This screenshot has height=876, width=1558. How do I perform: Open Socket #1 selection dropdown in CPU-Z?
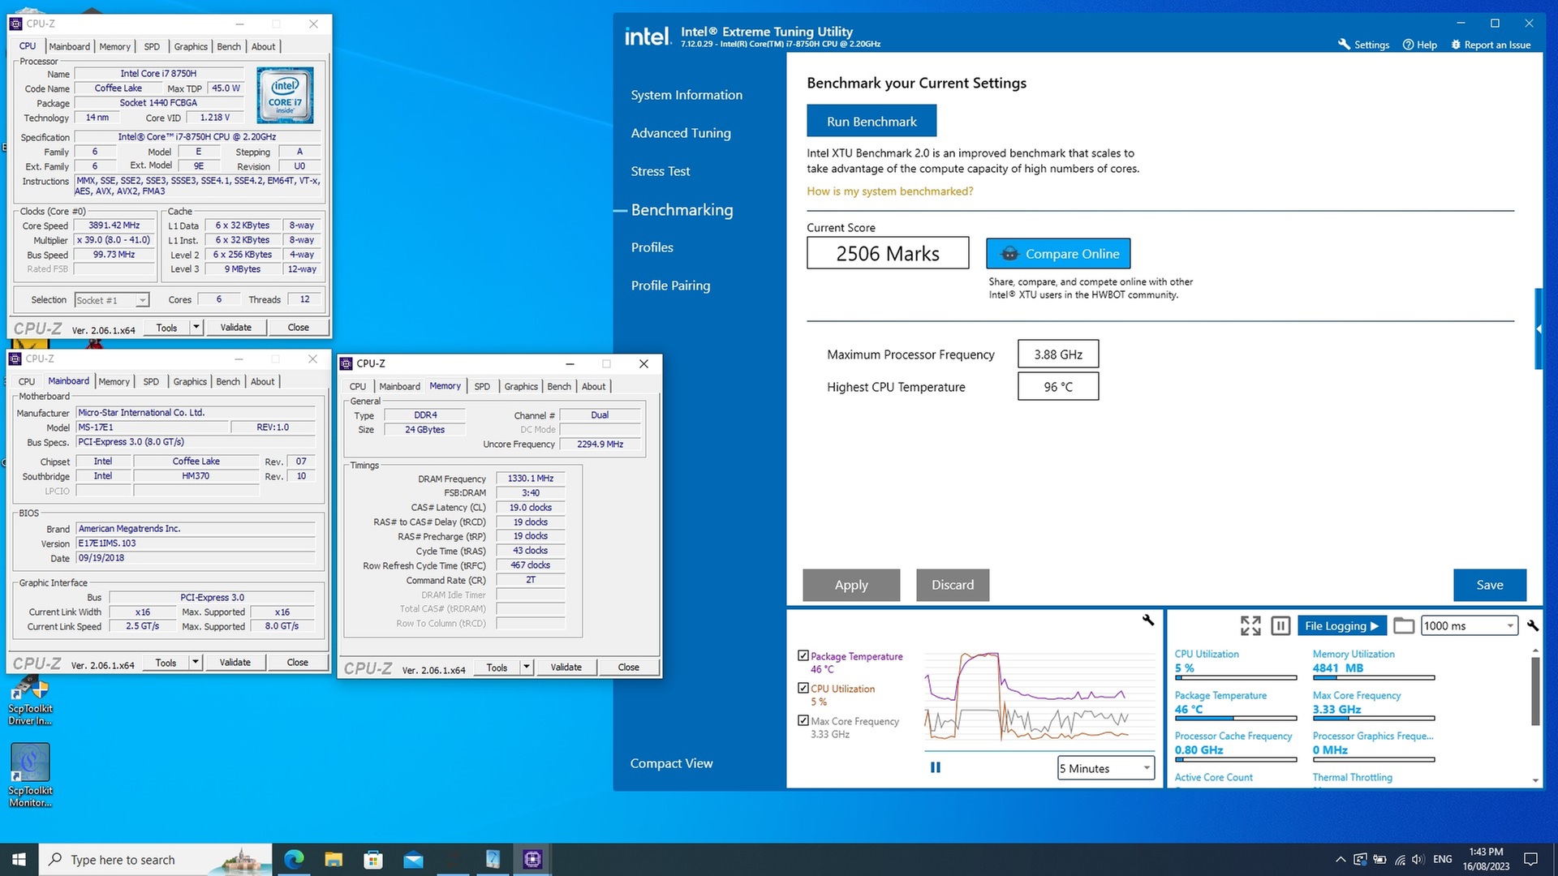point(112,300)
